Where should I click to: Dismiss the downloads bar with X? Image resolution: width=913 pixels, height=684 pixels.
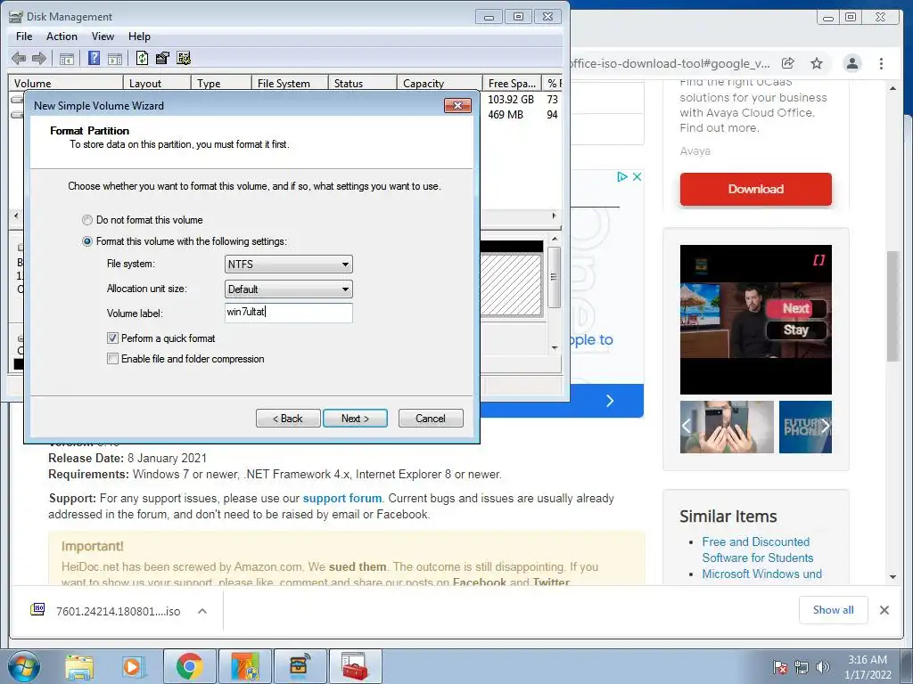click(x=884, y=610)
